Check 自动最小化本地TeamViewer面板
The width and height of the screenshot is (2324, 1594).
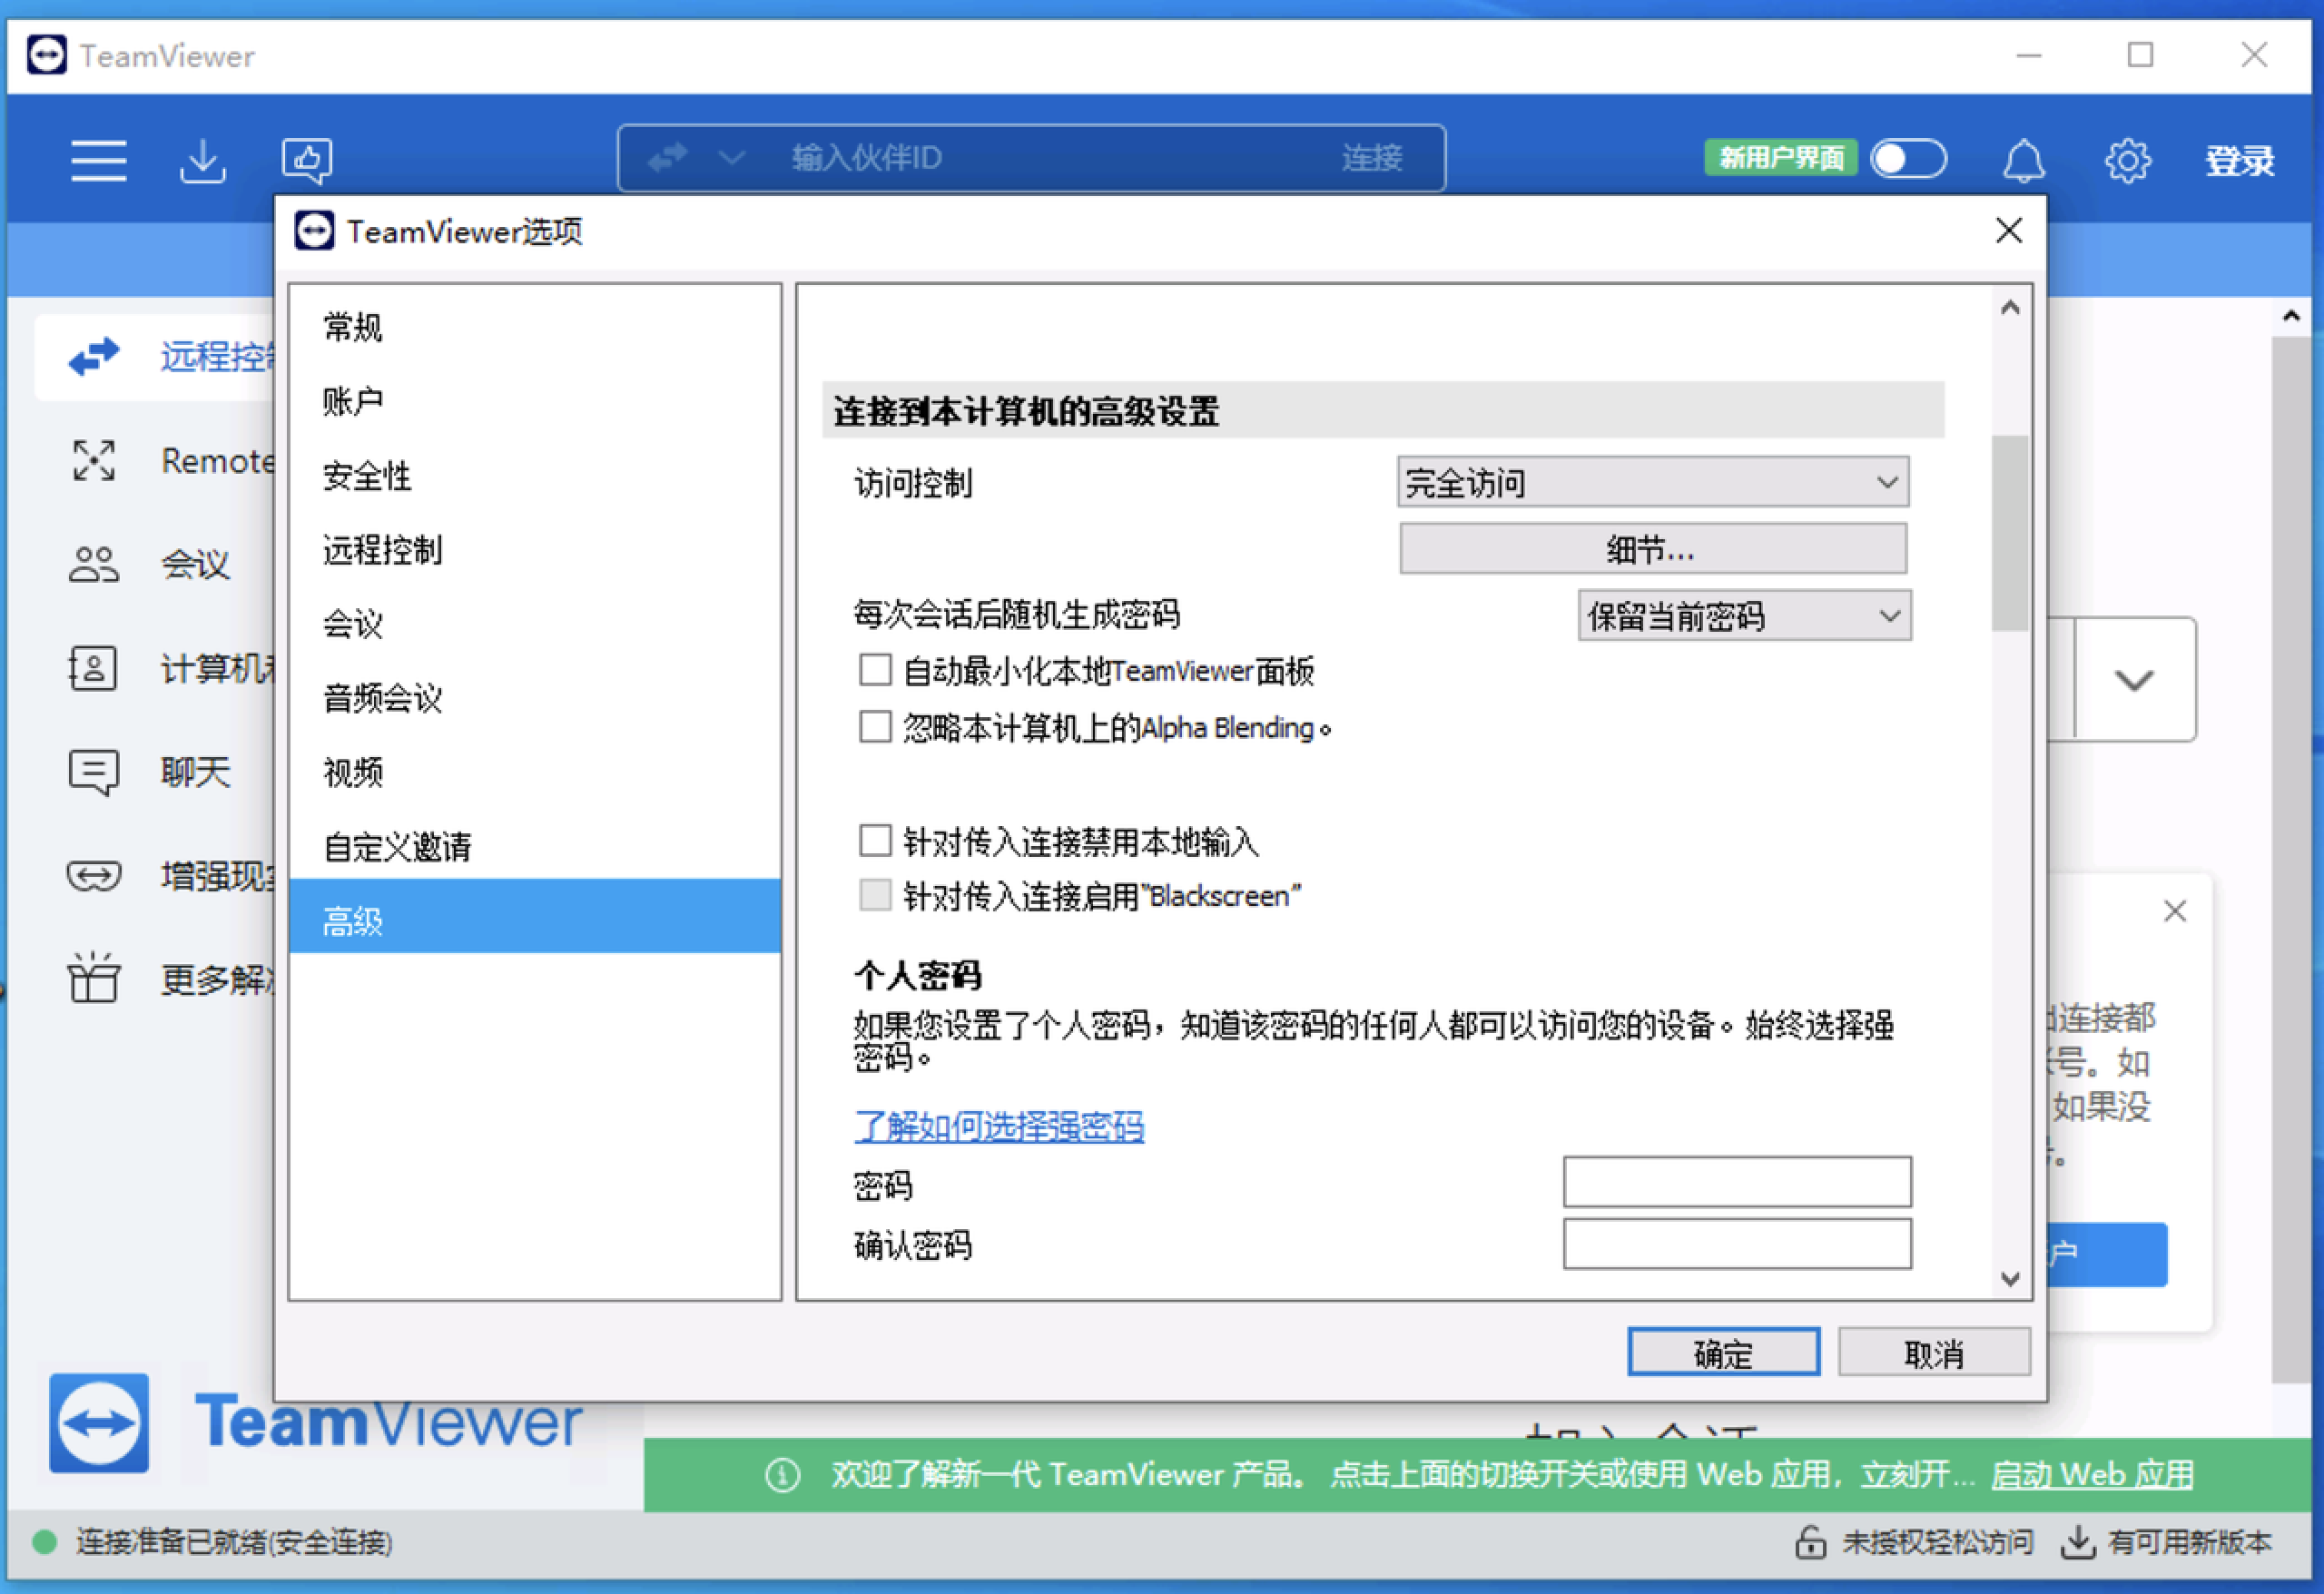(875, 670)
